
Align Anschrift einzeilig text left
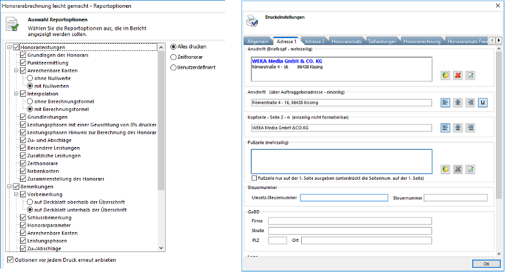[x=445, y=103]
